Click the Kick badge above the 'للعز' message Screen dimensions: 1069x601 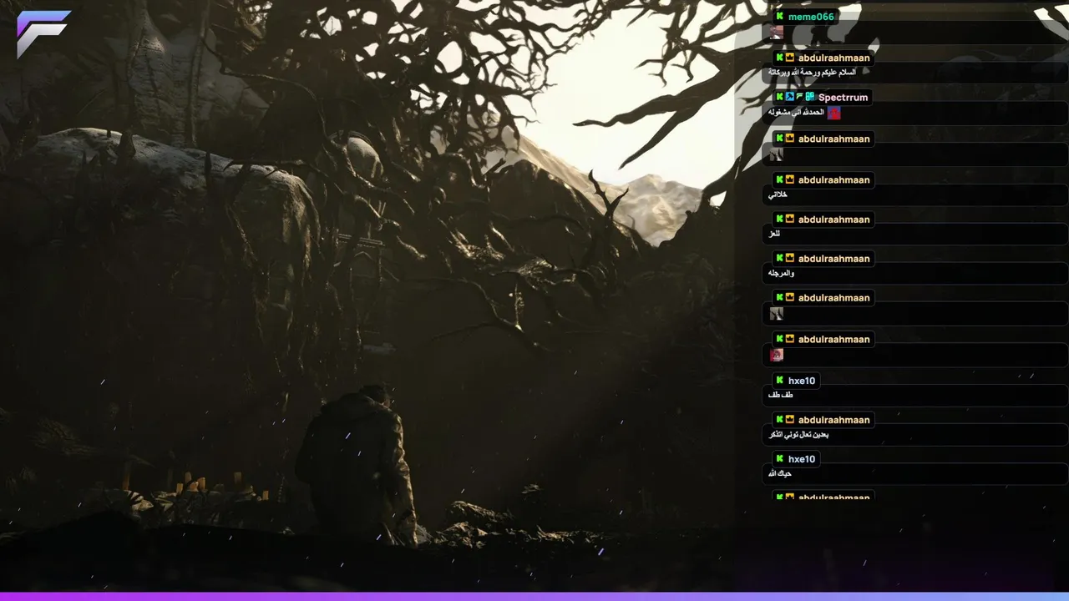779,220
